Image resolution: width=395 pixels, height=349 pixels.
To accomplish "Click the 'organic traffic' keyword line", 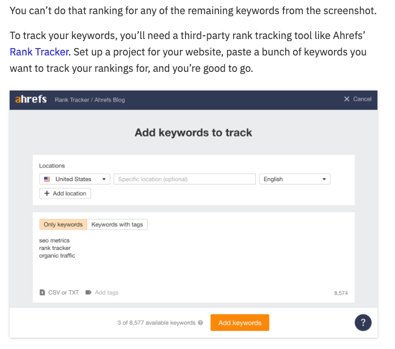I will 57,256.
